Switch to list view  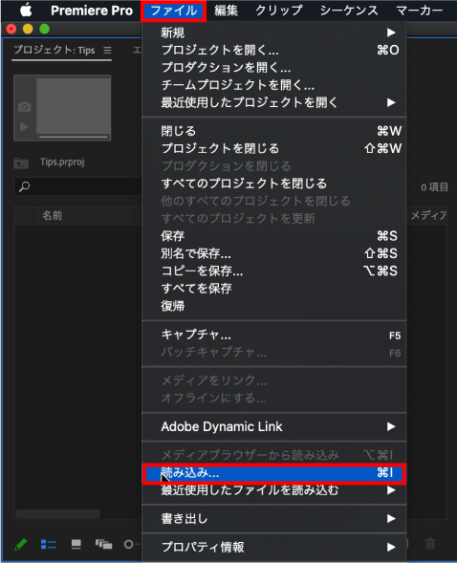coord(48,544)
